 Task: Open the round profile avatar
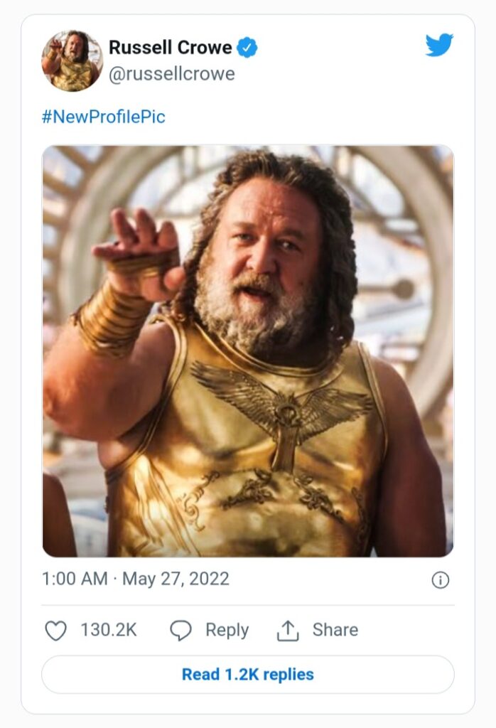tap(72, 60)
